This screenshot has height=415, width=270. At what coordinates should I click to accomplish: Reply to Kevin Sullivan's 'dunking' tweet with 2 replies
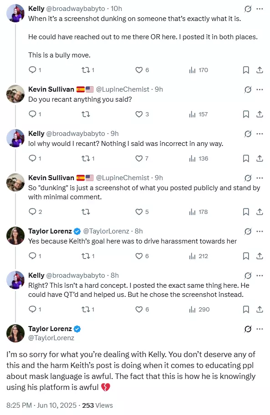click(x=32, y=212)
